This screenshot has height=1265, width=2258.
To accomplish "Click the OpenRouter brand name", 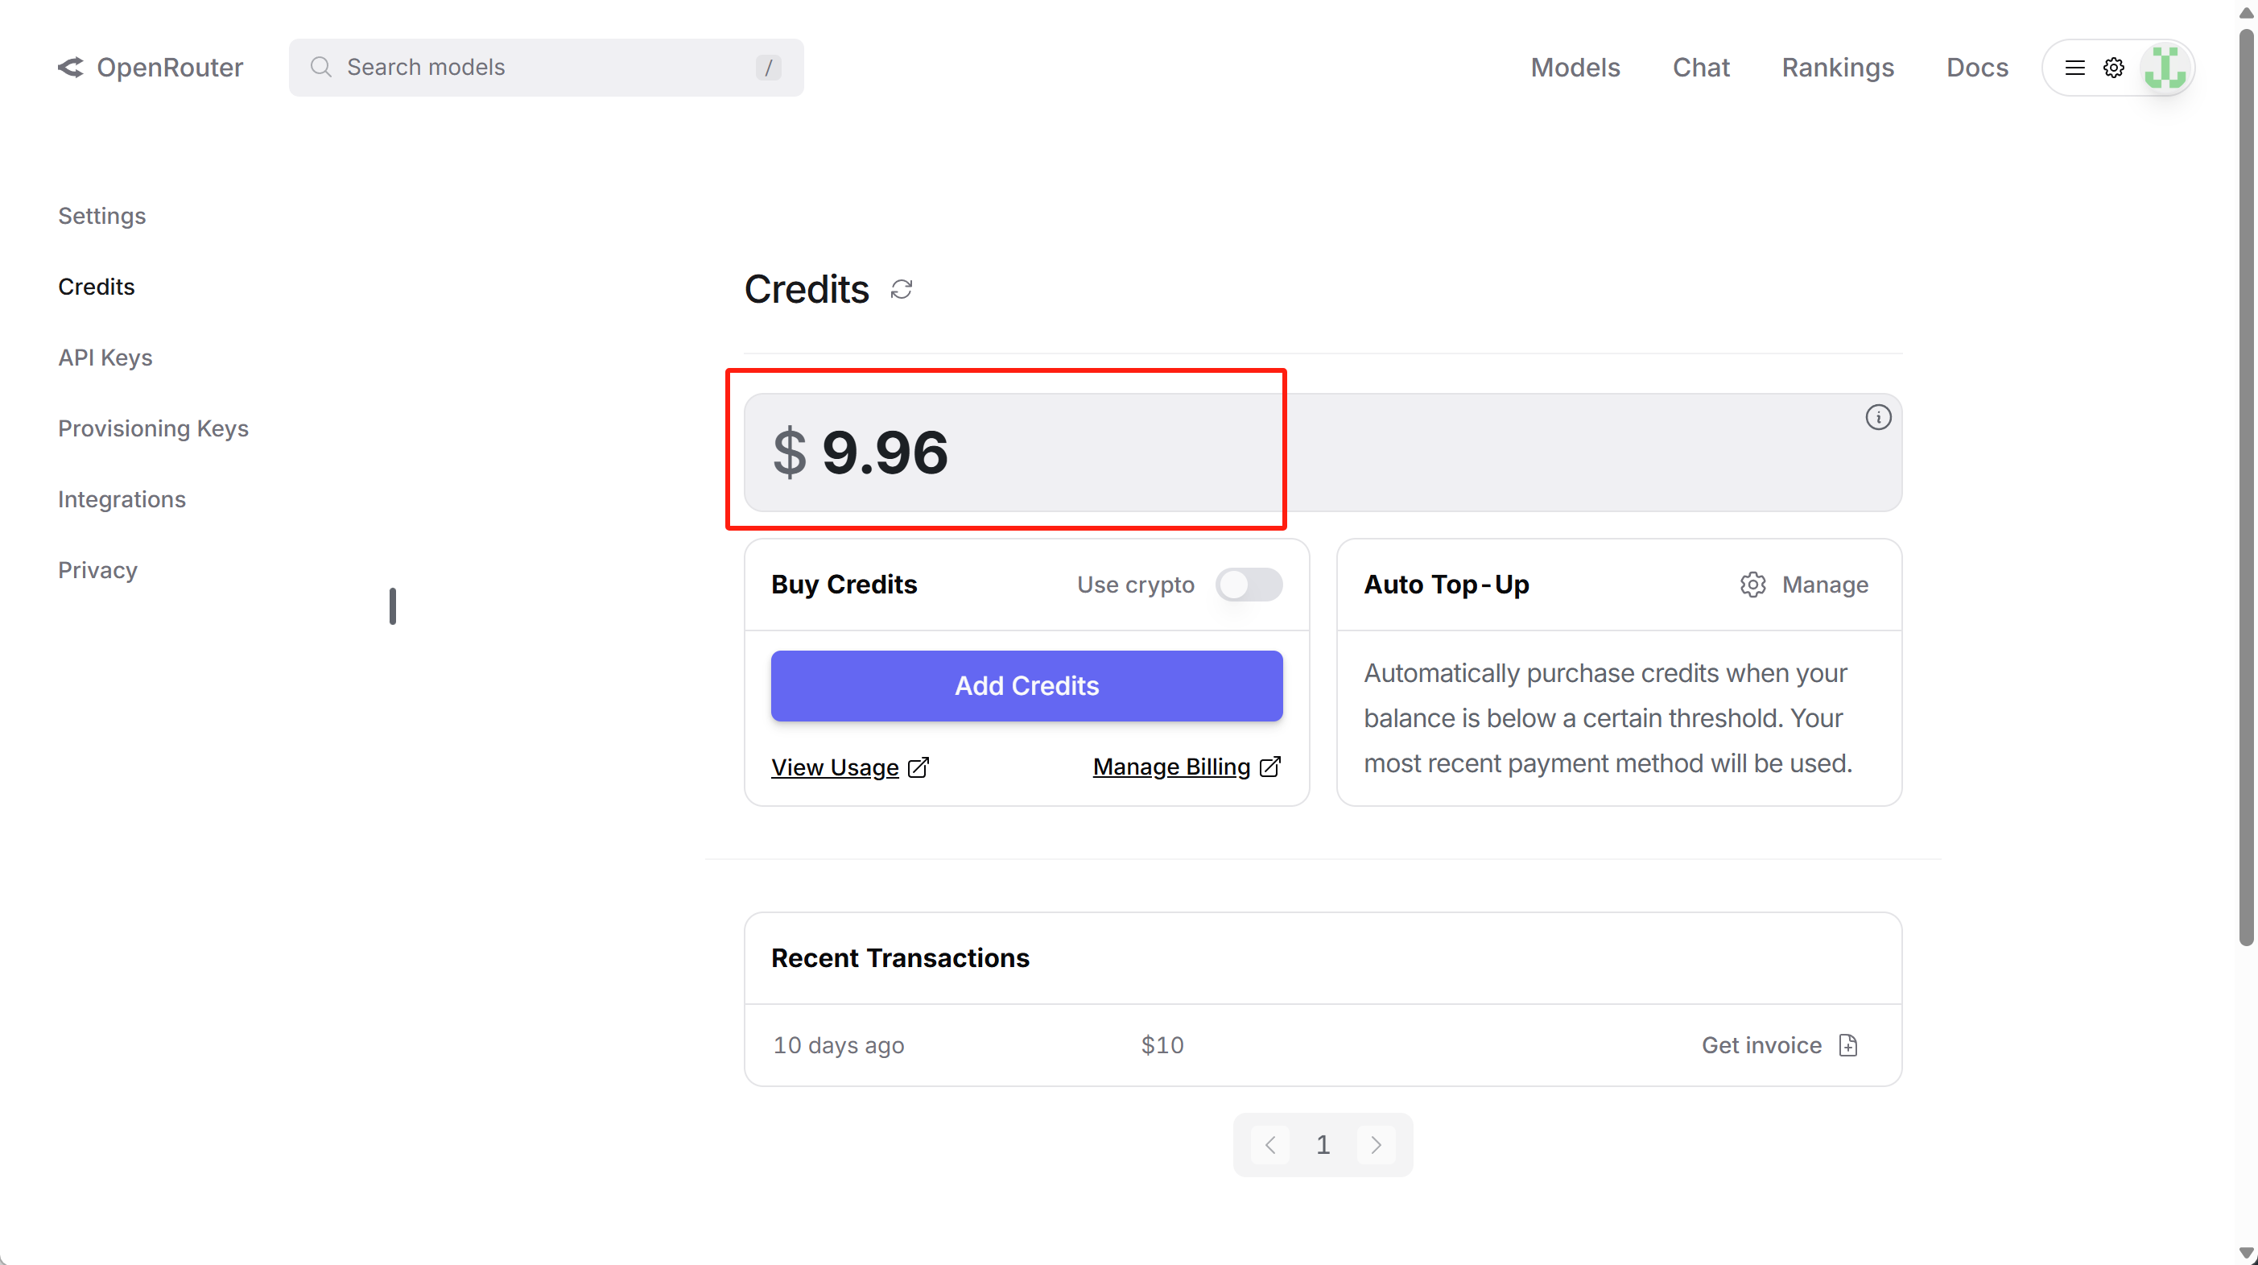I will click(x=170, y=68).
